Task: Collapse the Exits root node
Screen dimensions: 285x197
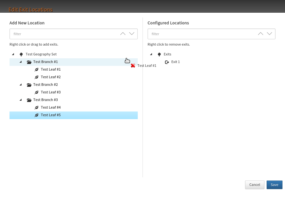Action: coord(151,54)
